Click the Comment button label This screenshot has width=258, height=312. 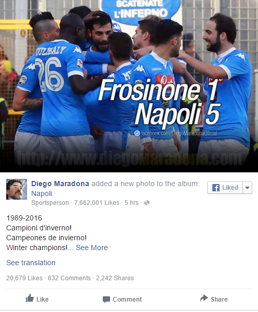(x=127, y=300)
